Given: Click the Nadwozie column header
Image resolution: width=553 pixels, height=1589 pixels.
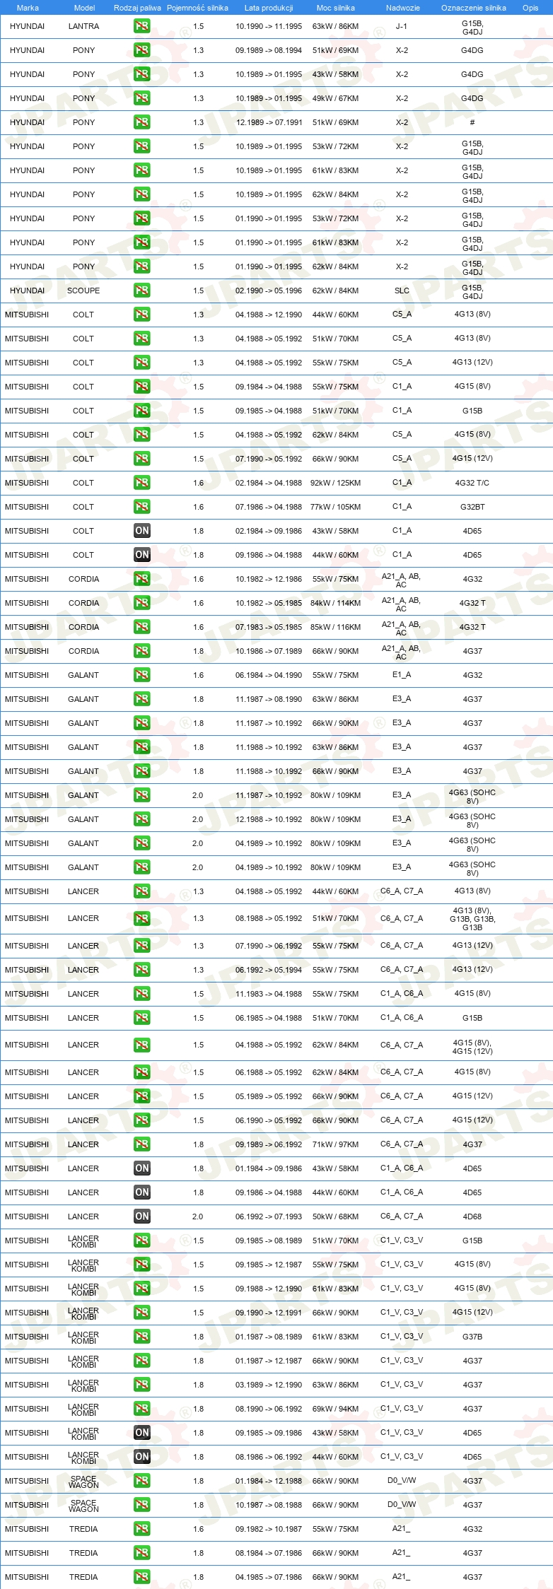Looking at the screenshot, I should [x=403, y=8].
